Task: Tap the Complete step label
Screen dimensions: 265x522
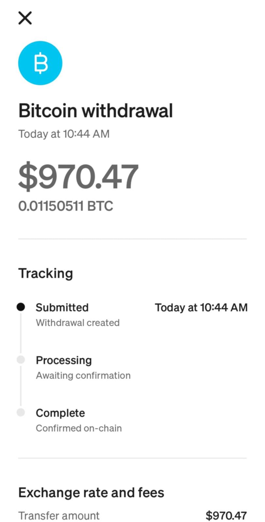Action: (60, 413)
